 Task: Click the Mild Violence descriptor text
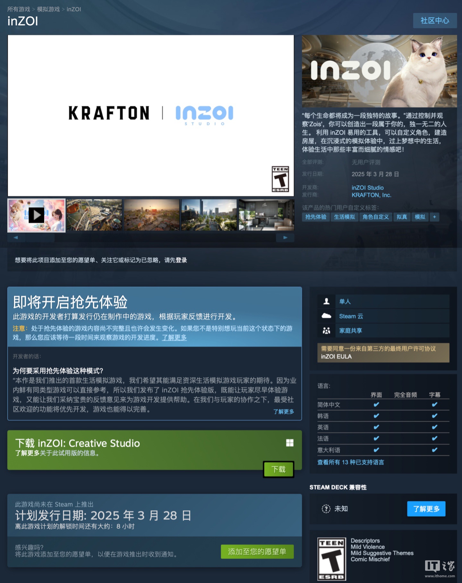(368, 547)
